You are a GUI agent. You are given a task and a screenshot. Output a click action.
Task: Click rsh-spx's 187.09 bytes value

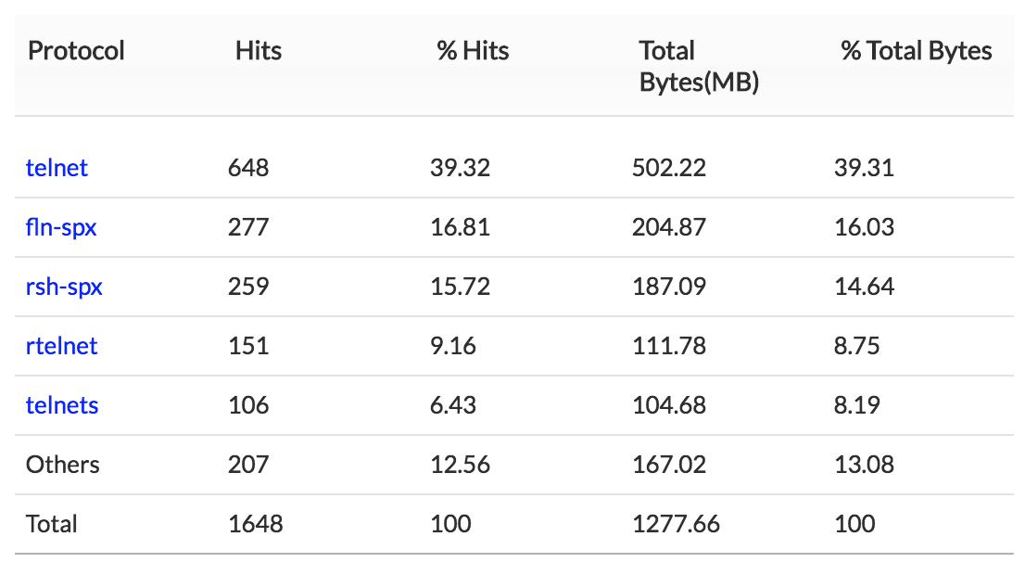coord(668,287)
